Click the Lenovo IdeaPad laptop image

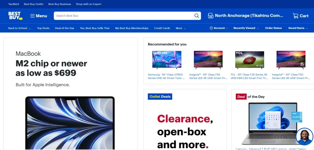[273, 124]
